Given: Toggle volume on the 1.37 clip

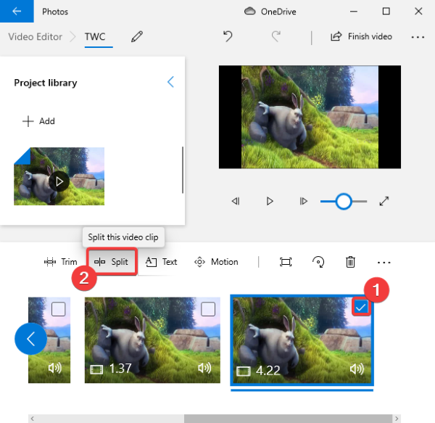Looking at the screenshot, I should [204, 368].
